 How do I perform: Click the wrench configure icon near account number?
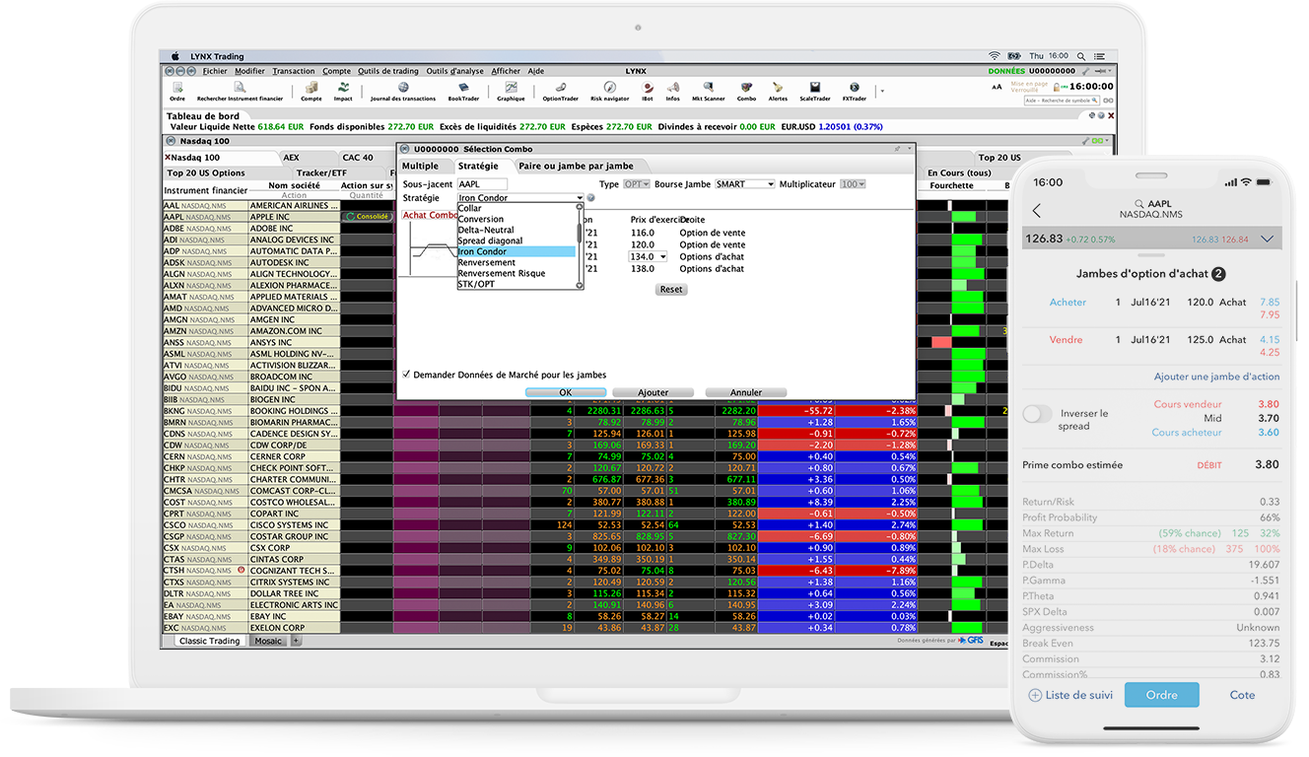pos(1086,71)
